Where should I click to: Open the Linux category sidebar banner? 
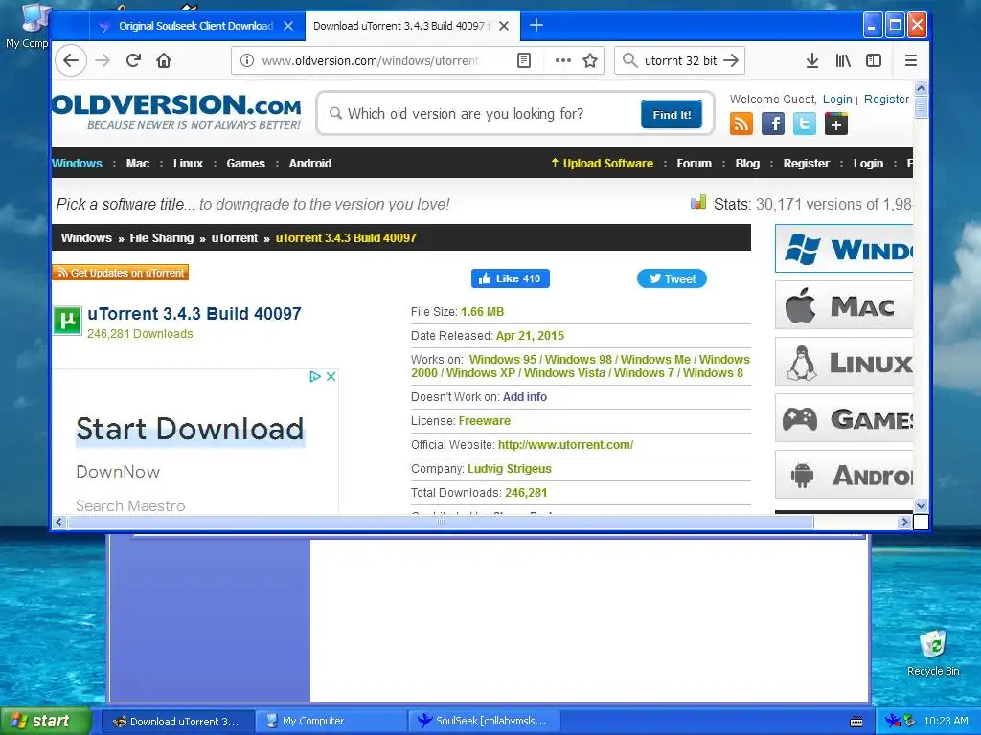click(x=844, y=362)
